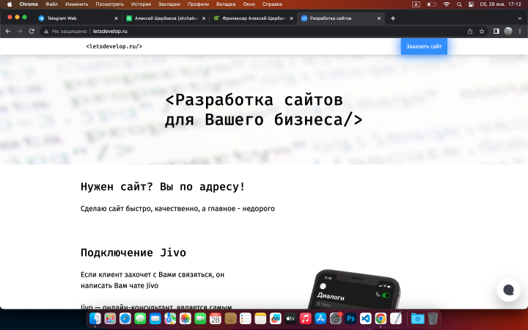
Task: Open Reminders from the Dock
Action: point(246,318)
